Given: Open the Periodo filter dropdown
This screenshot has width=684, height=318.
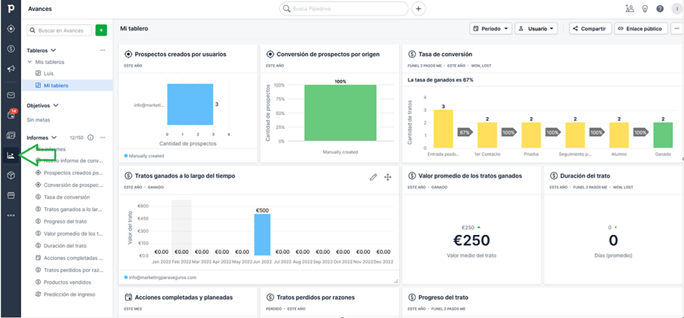Looking at the screenshot, I should (490, 29).
